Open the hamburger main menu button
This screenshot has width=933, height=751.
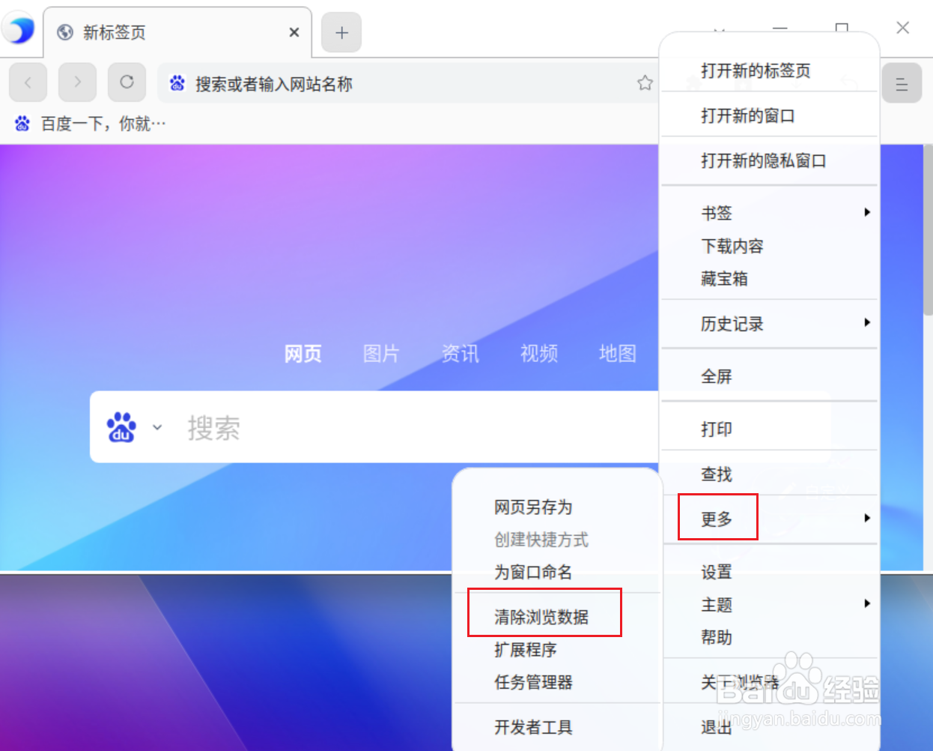[902, 83]
